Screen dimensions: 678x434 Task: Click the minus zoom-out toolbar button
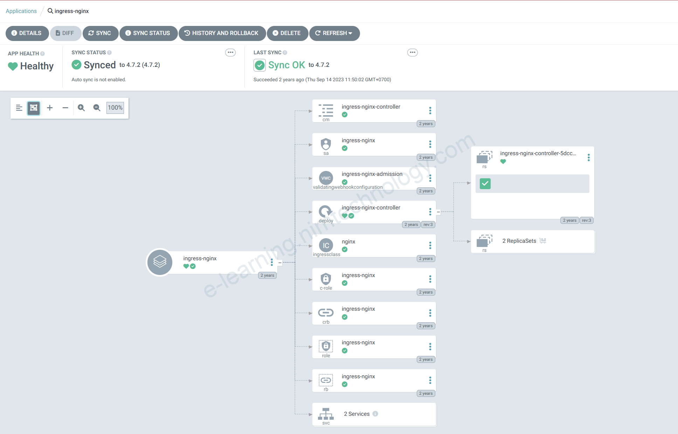pos(65,108)
